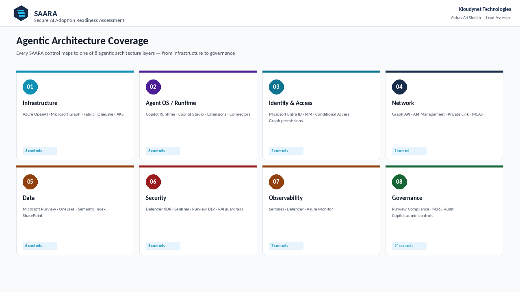520x292 pixels.
Task: Open the 2 controls pill
Action: coord(286,151)
